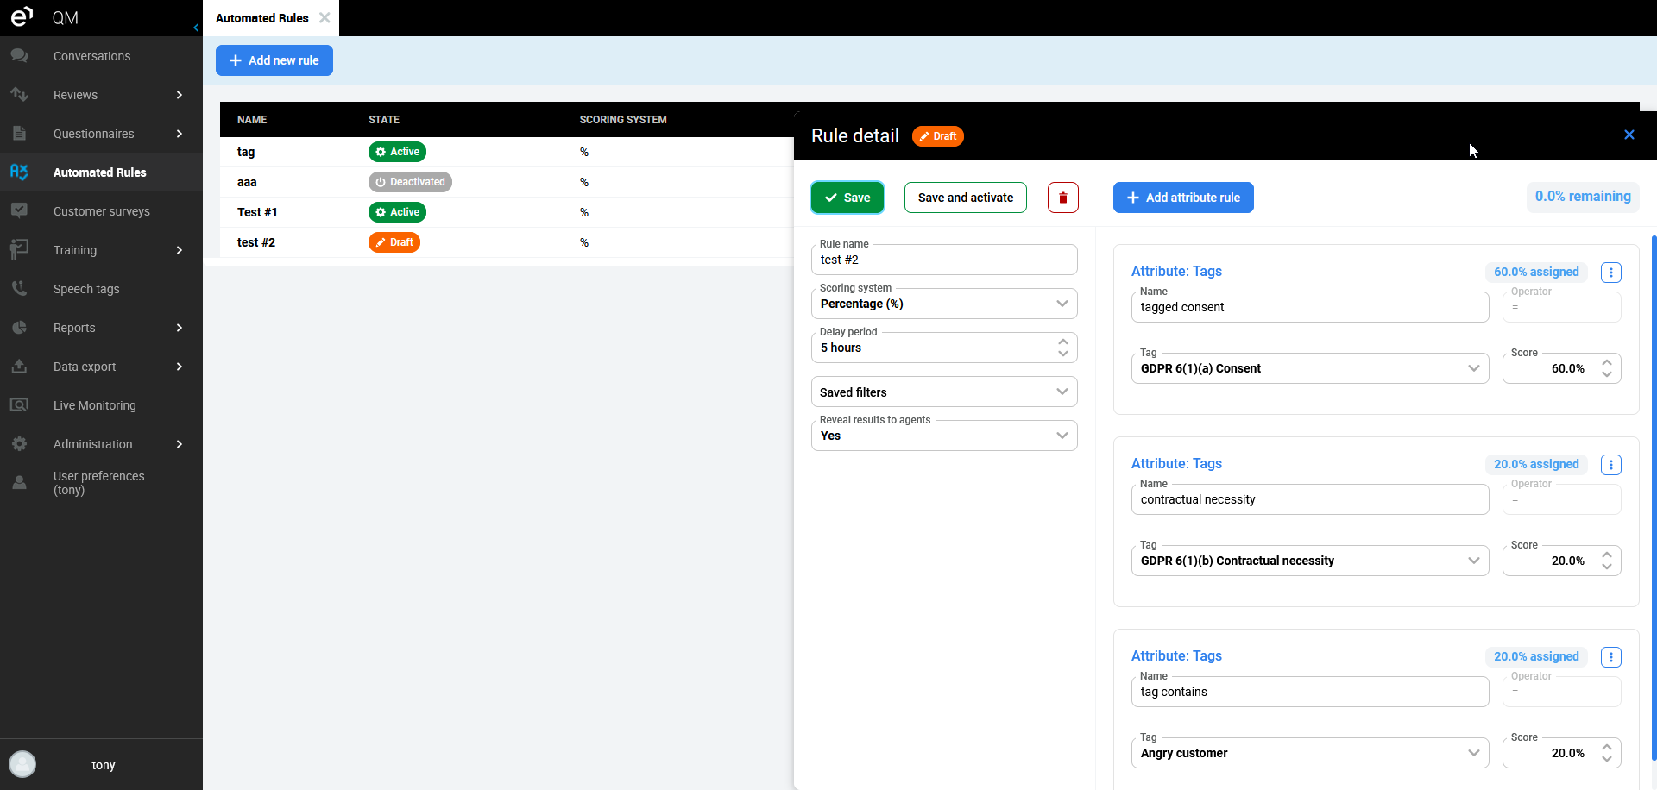The image size is (1657, 790).
Task: Open Customer surveys
Action: point(101,211)
